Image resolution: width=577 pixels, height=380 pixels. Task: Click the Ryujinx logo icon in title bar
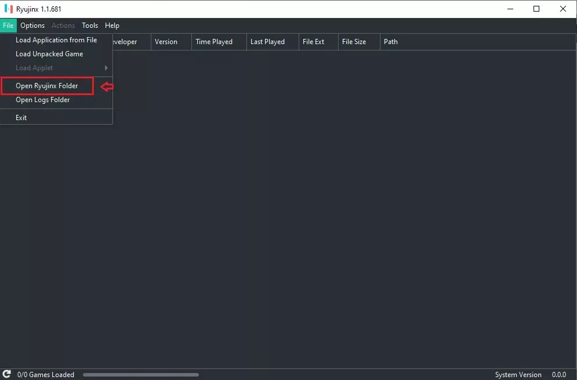(9, 9)
